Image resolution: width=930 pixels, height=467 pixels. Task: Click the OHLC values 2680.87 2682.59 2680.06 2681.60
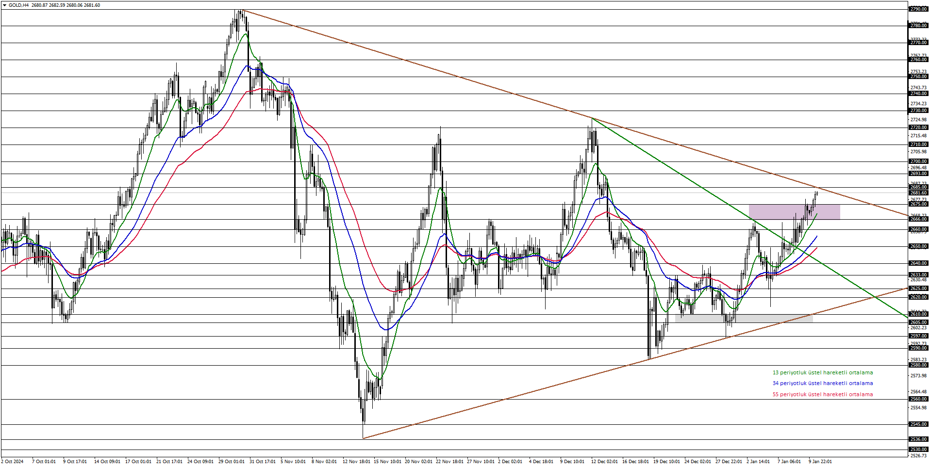(x=66, y=5)
